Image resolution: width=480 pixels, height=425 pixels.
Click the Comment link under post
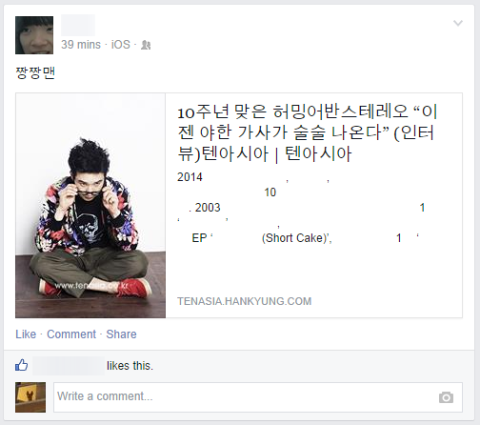(x=71, y=334)
